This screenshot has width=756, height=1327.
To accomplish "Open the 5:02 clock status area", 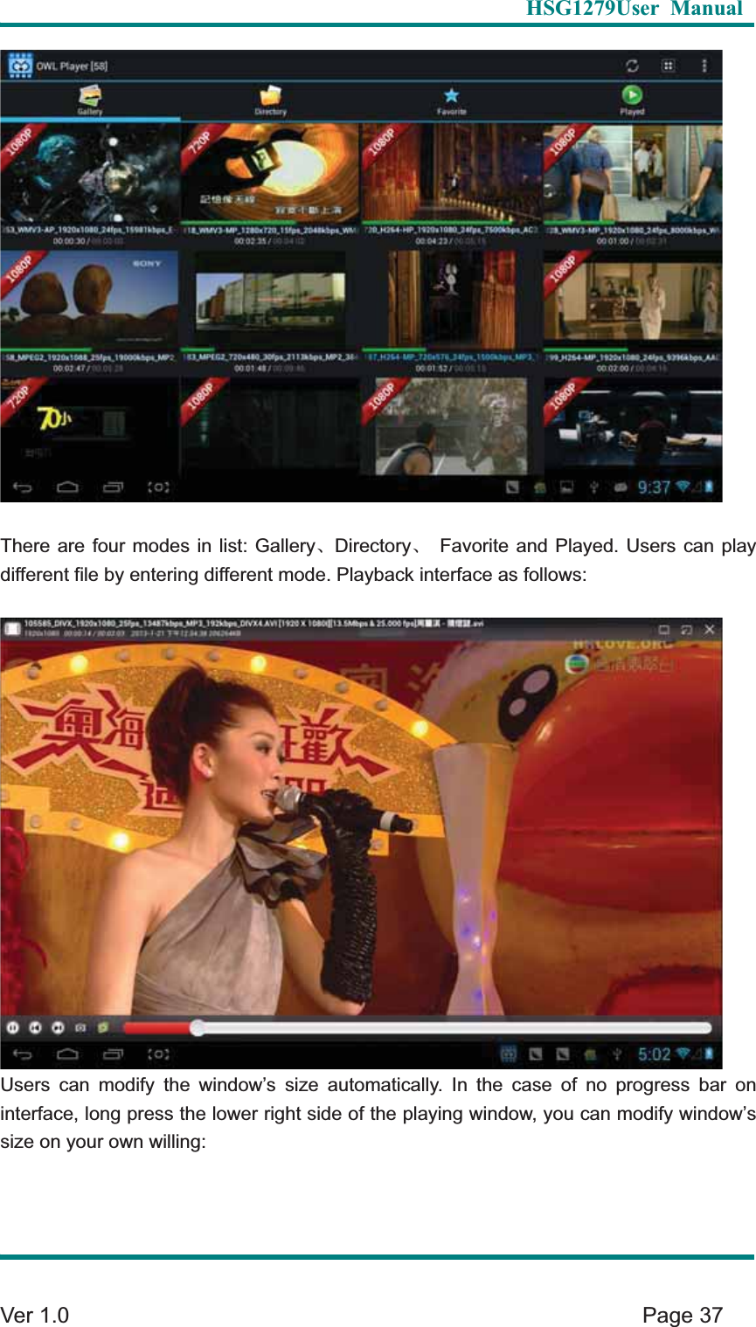I will tap(654, 1054).
